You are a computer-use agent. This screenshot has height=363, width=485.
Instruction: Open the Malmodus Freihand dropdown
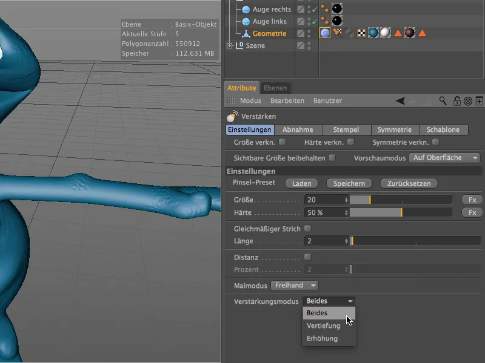pyautogui.click(x=295, y=285)
